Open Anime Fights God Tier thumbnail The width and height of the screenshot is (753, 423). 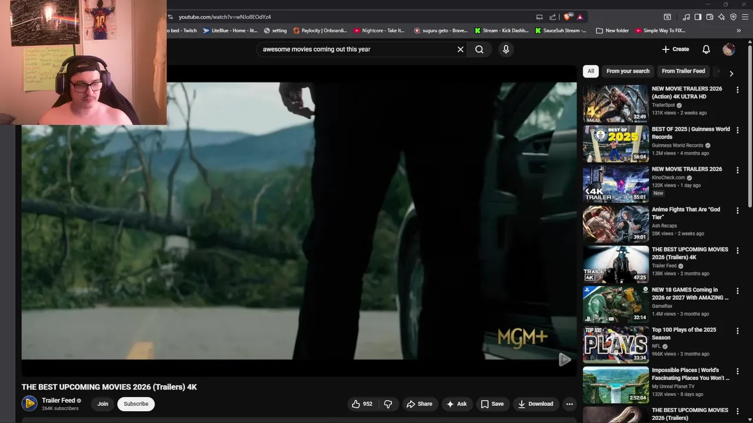tap(616, 224)
